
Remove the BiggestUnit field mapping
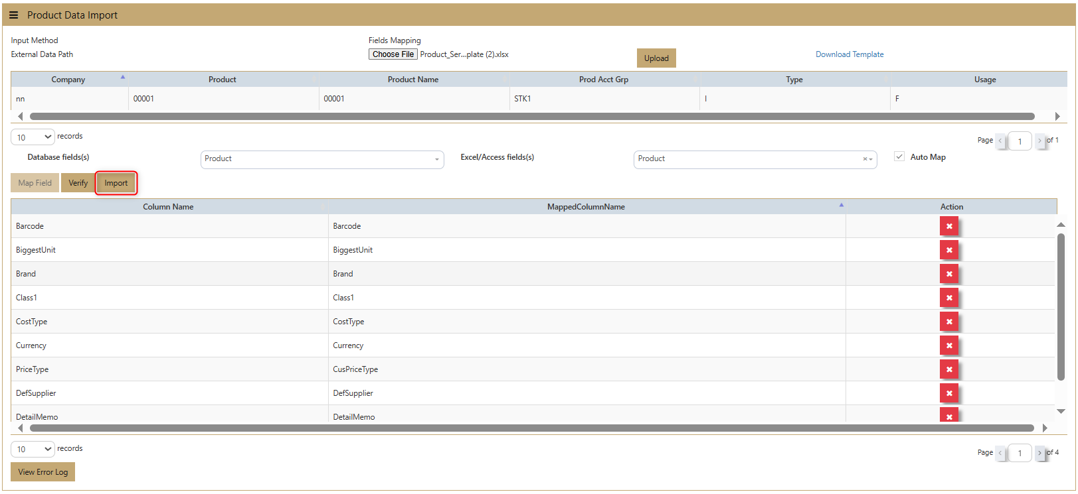point(948,250)
